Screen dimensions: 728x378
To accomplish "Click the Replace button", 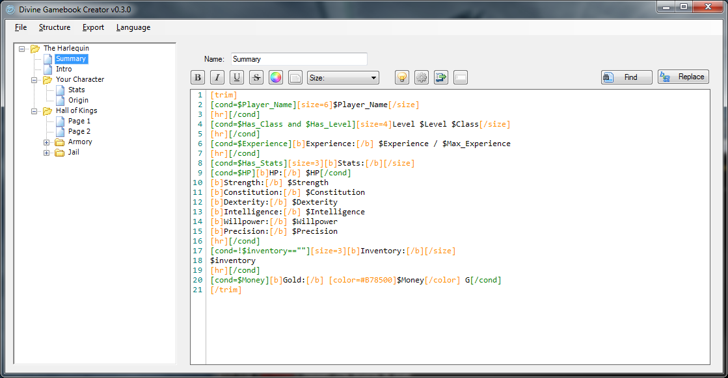I will [x=683, y=77].
